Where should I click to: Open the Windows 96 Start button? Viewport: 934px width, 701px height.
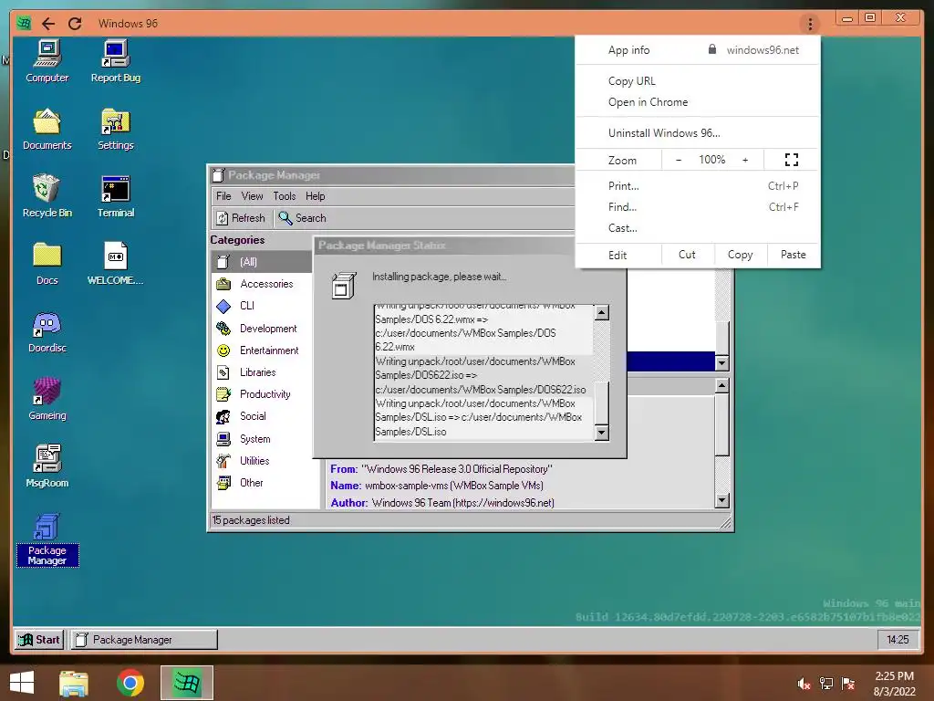coord(39,640)
